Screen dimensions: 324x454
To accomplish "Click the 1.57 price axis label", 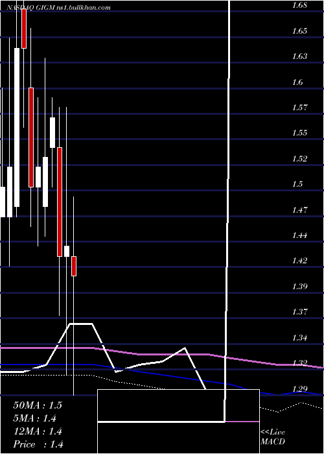I will coord(299,108).
